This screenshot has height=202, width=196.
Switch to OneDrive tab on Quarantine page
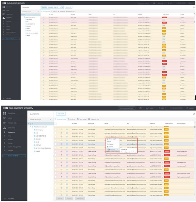[x=73, y=120]
